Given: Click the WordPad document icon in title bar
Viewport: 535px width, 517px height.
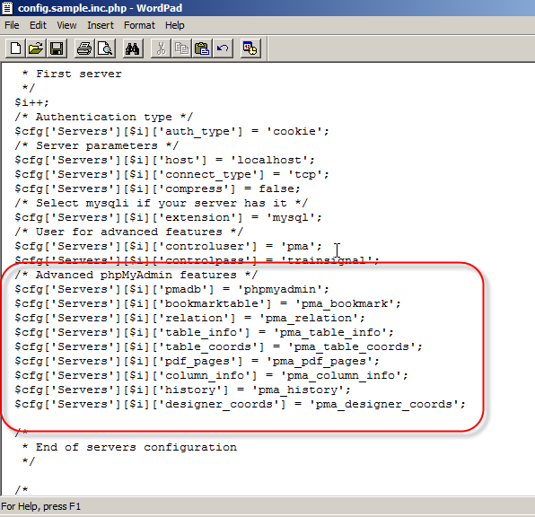Looking at the screenshot, I should click(x=7, y=7).
